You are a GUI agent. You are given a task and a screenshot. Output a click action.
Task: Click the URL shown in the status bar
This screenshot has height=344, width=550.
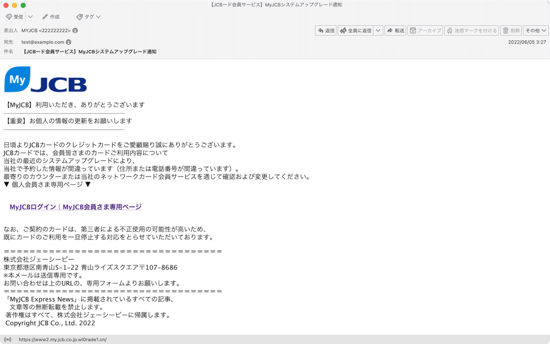click(62, 340)
